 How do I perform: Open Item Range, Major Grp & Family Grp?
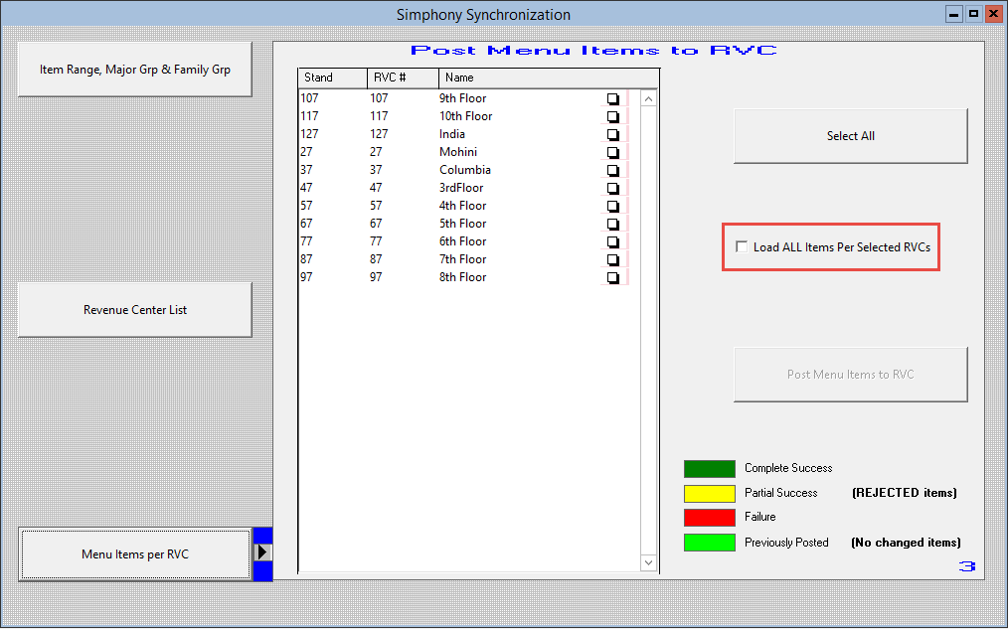pos(135,70)
